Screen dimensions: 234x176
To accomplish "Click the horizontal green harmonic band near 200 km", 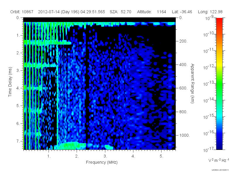I will point(47,42).
